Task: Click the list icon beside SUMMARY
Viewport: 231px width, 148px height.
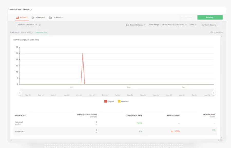Action: point(51,17)
